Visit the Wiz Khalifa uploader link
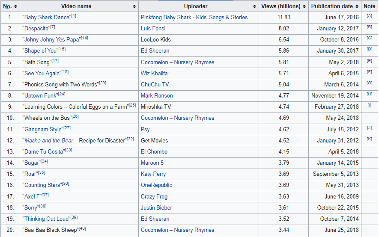This screenshot has width=379, height=237. point(154,74)
